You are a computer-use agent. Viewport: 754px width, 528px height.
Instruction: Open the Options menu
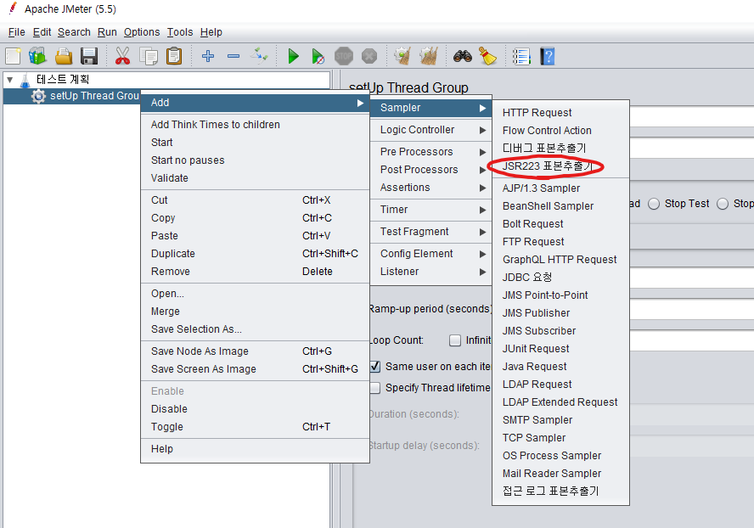(x=142, y=32)
